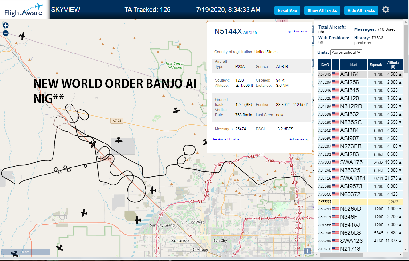
Task: Click the plane icon near the top-left map corner
Action: pyautogui.click(x=22, y=36)
